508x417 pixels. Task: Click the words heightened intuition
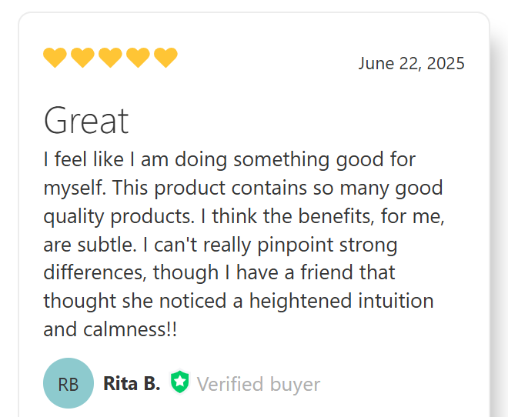[x=342, y=301]
